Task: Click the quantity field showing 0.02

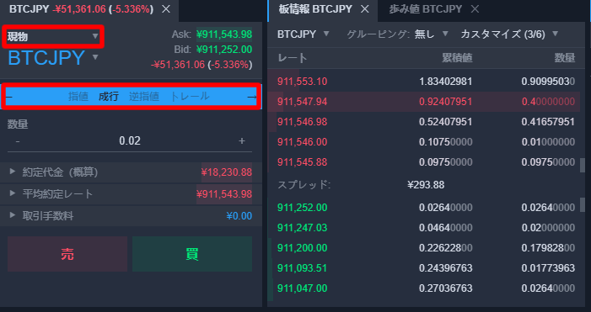Action: pyautogui.click(x=130, y=141)
